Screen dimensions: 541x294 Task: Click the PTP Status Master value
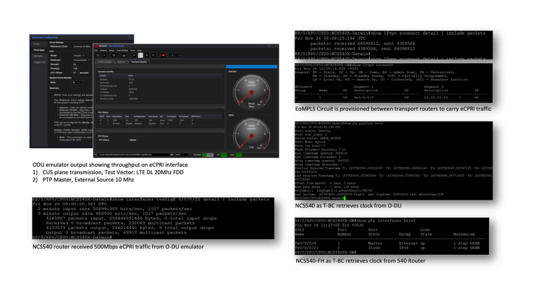pos(133,140)
